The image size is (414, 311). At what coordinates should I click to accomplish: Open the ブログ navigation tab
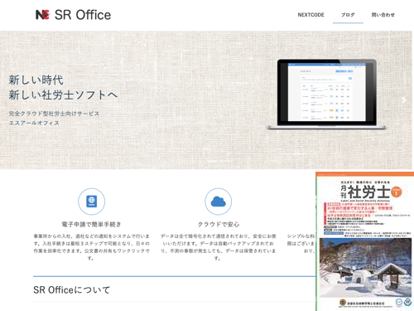pyautogui.click(x=348, y=15)
